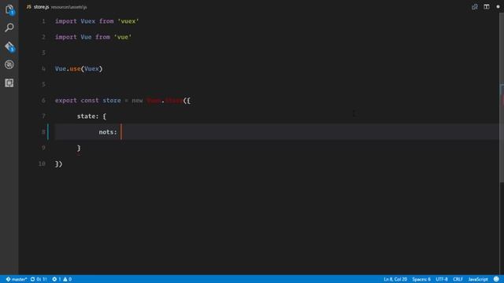Viewport: 504px width, 283px height.
Task: Open the errors and warnings count
Action: (x=62, y=279)
